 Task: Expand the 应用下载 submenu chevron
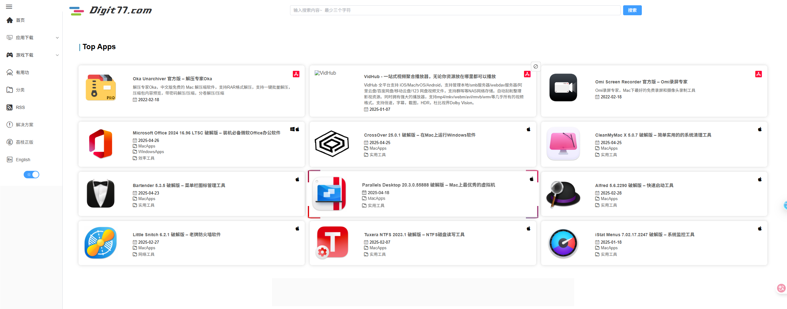point(57,38)
